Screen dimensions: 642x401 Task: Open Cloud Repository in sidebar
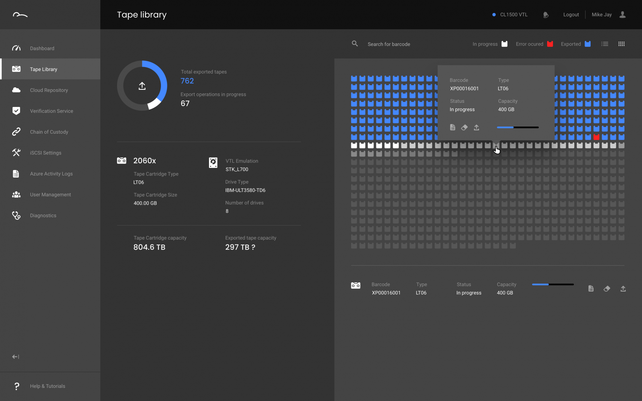pos(49,90)
